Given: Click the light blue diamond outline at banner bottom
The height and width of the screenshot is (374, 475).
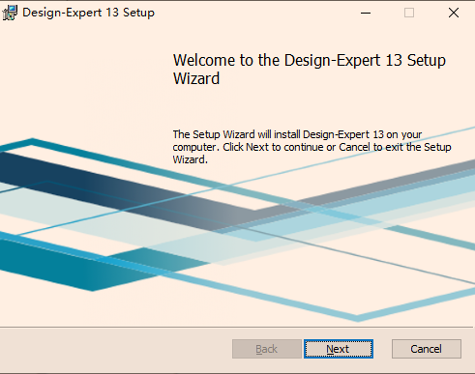Looking at the screenshot, I should point(357,317).
